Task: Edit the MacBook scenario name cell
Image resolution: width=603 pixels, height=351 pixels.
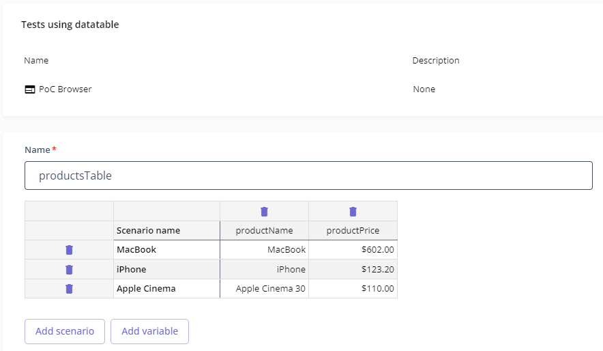Action: (166, 250)
